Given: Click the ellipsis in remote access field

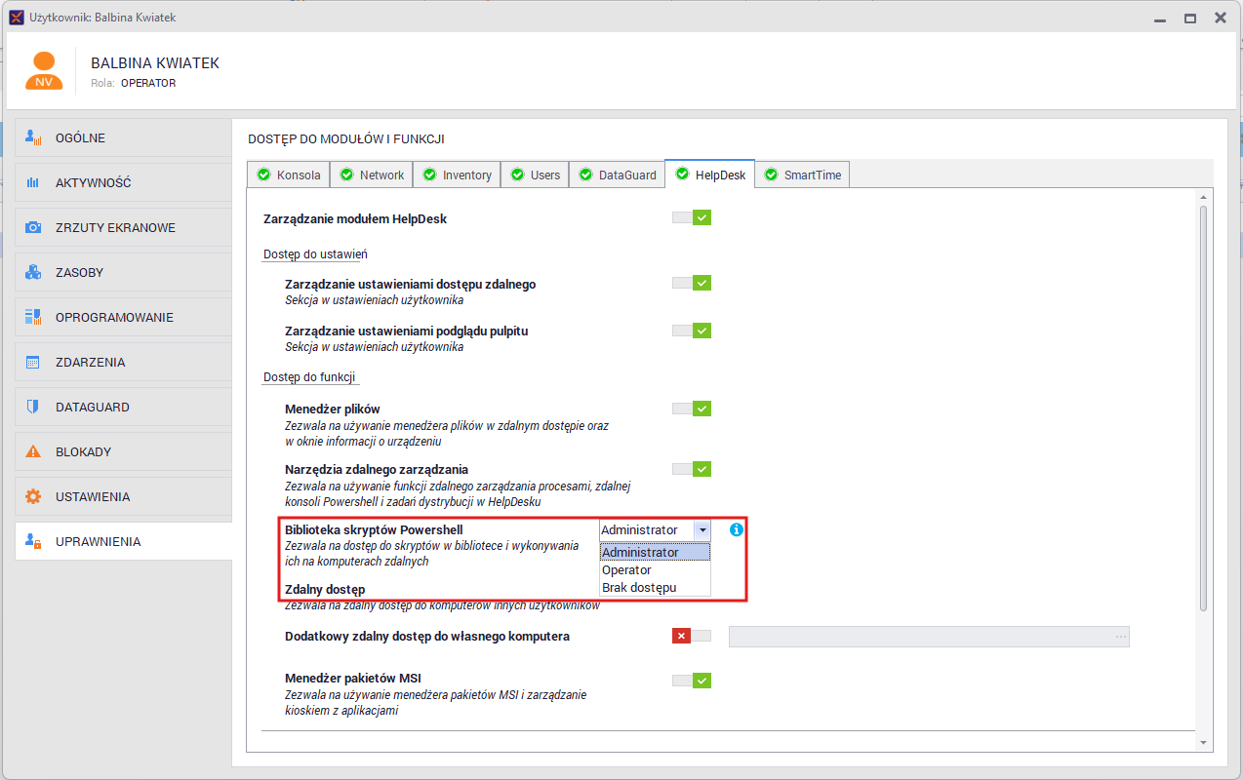Looking at the screenshot, I should point(1121,637).
